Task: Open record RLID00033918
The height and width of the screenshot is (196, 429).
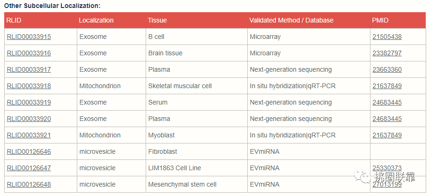Action: (x=29, y=86)
